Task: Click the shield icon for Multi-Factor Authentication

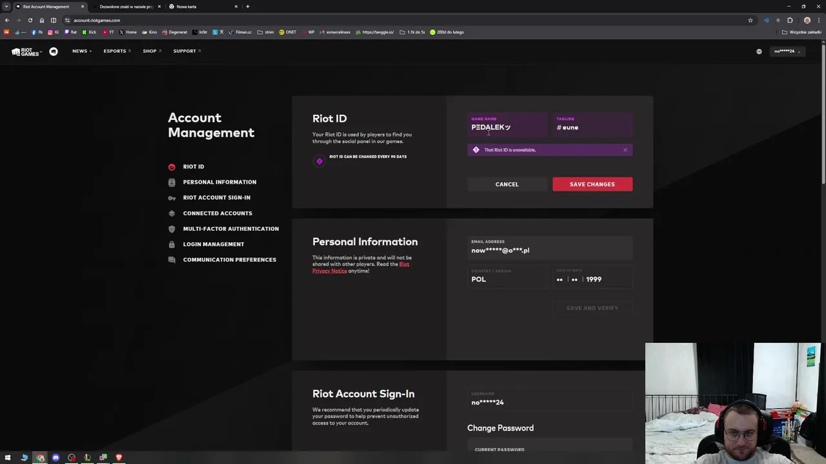Action: tap(172, 229)
